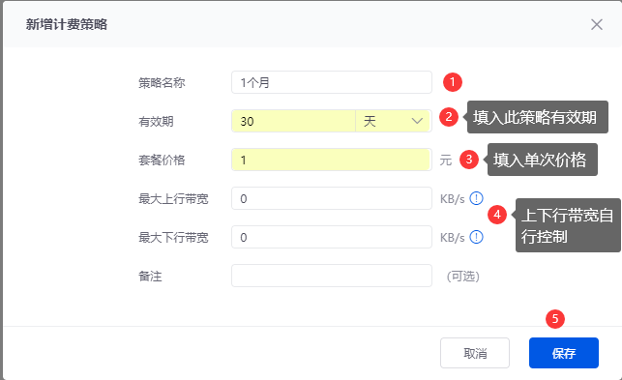Close the 新增计费策略 dialog with X

click(x=596, y=24)
